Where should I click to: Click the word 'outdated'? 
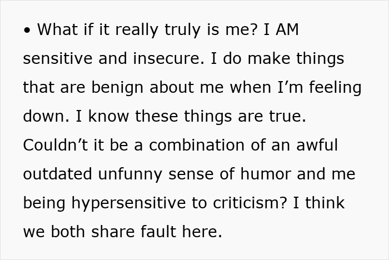coord(58,174)
